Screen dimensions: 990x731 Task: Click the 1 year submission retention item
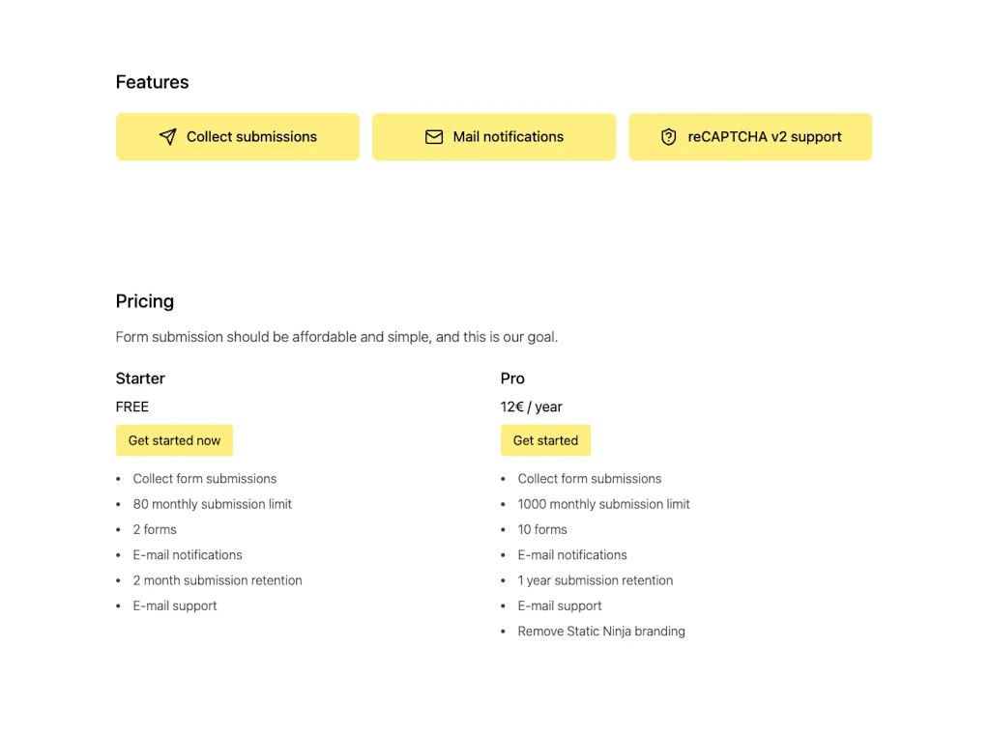595,580
